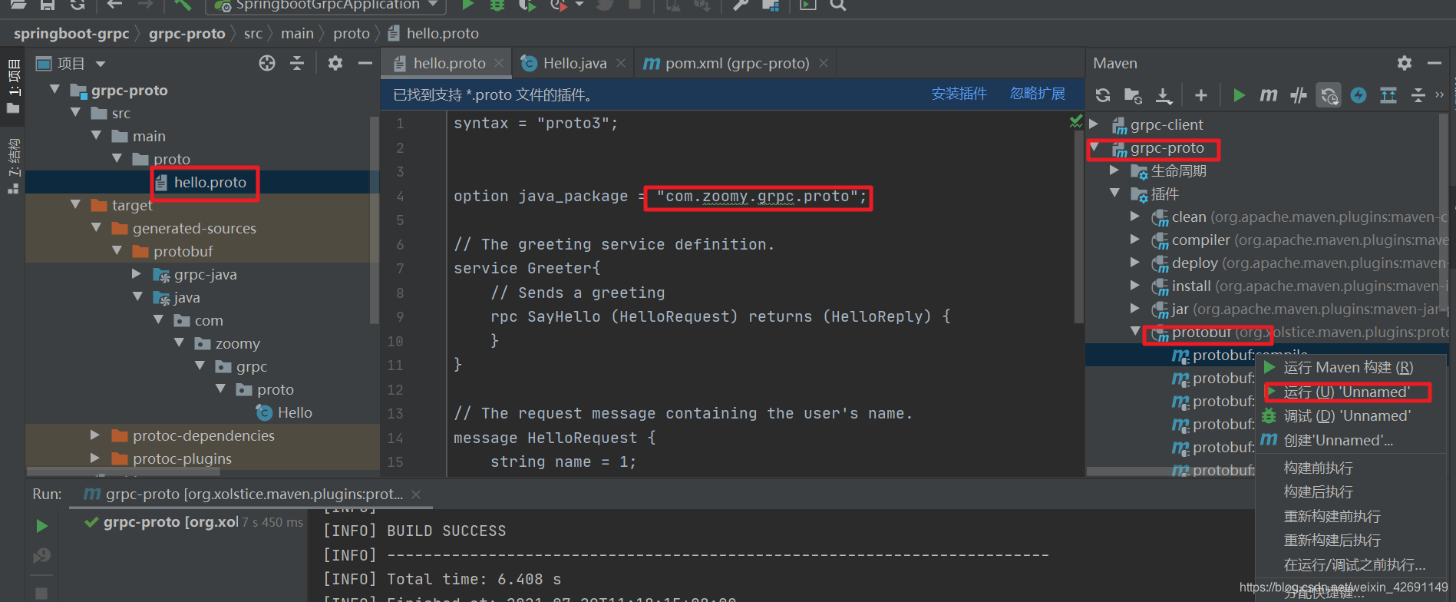Hide the Project tool window
The width and height of the screenshot is (1456, 602).
tap(365, 63)
